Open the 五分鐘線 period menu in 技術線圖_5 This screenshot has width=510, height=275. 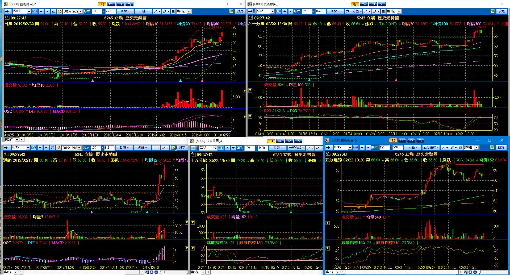pyautogui.click(x=431, y=147)
